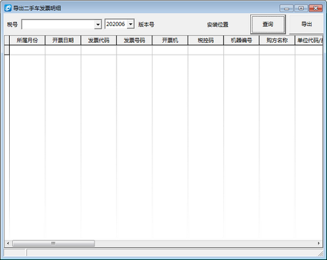Click the horizontal scrollbar left arrow
The height and width of the screenshot is (260, 327).
coord(8,243)
